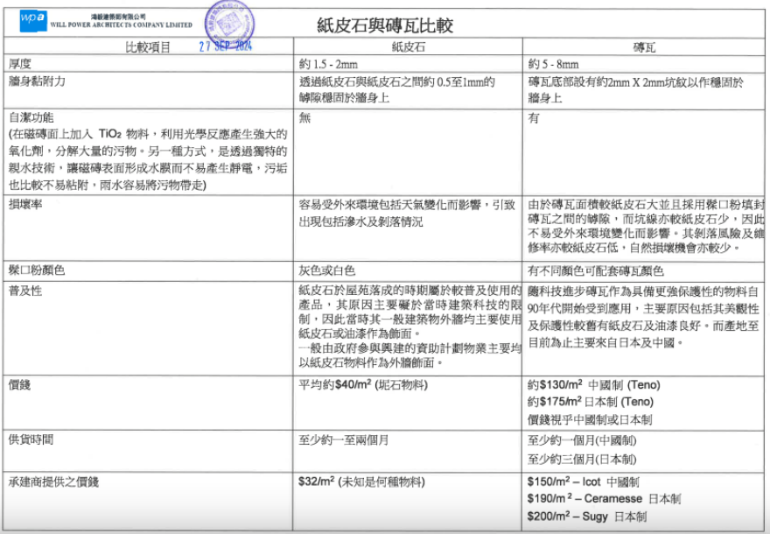
Task: Click the blue wpa company logo
Action: pos(32,18)
